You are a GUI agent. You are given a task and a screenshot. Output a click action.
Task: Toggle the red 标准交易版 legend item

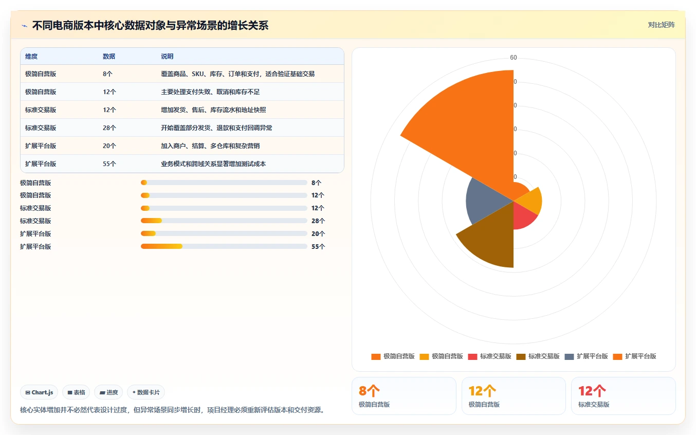pyautogui.click(x=489, y=356)
